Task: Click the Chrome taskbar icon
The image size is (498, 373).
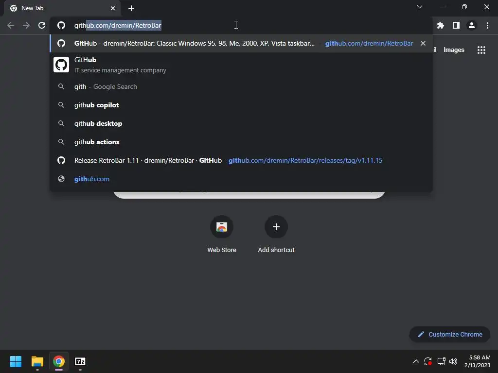Action: pyautogui.click(x=59, y=361)
